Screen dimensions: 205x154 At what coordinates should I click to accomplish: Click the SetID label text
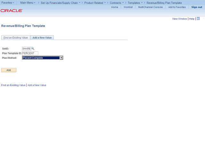[5, 49]
